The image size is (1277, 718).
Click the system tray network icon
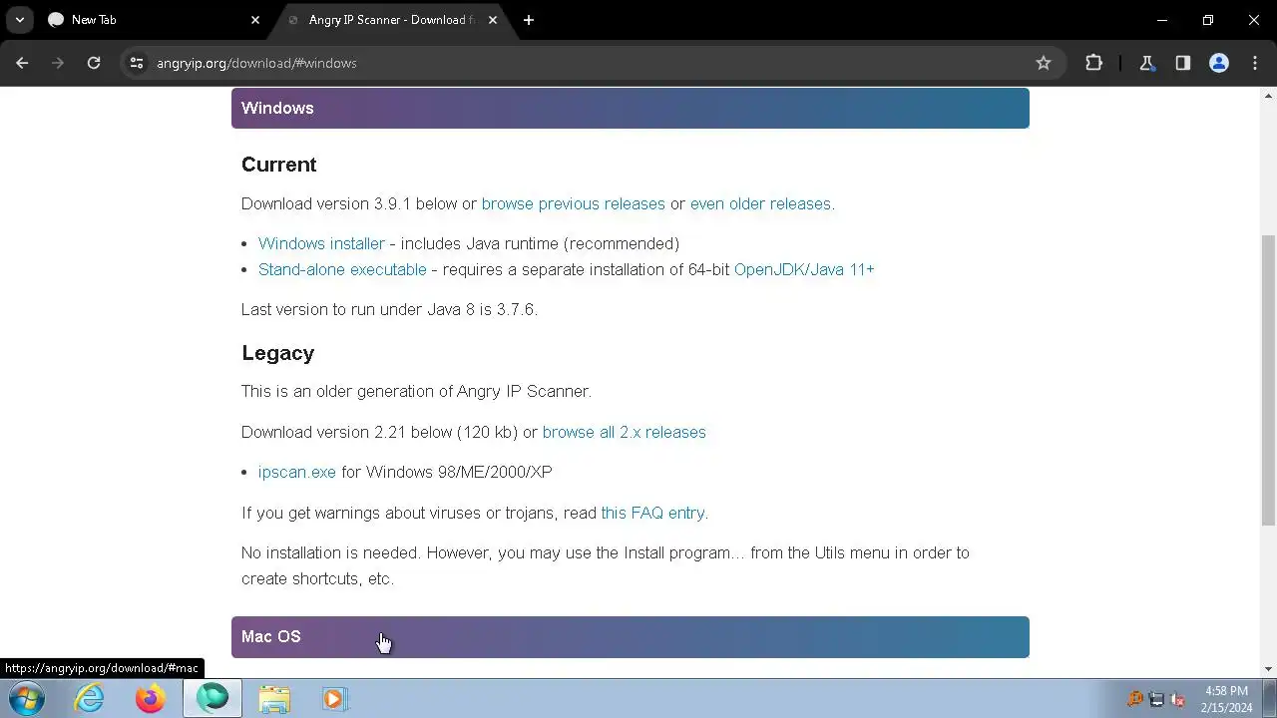pos(1157,700)
